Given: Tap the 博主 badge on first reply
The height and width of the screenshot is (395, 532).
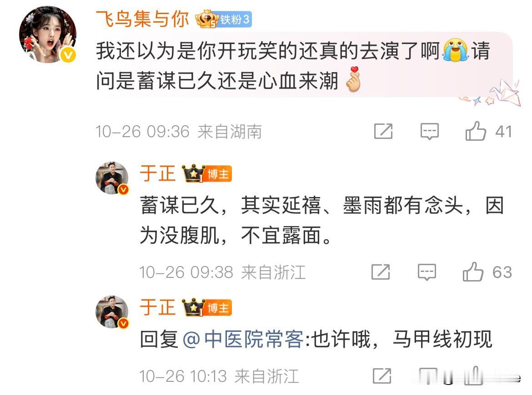Looking at the screenshot, I should tap(218, 174).
